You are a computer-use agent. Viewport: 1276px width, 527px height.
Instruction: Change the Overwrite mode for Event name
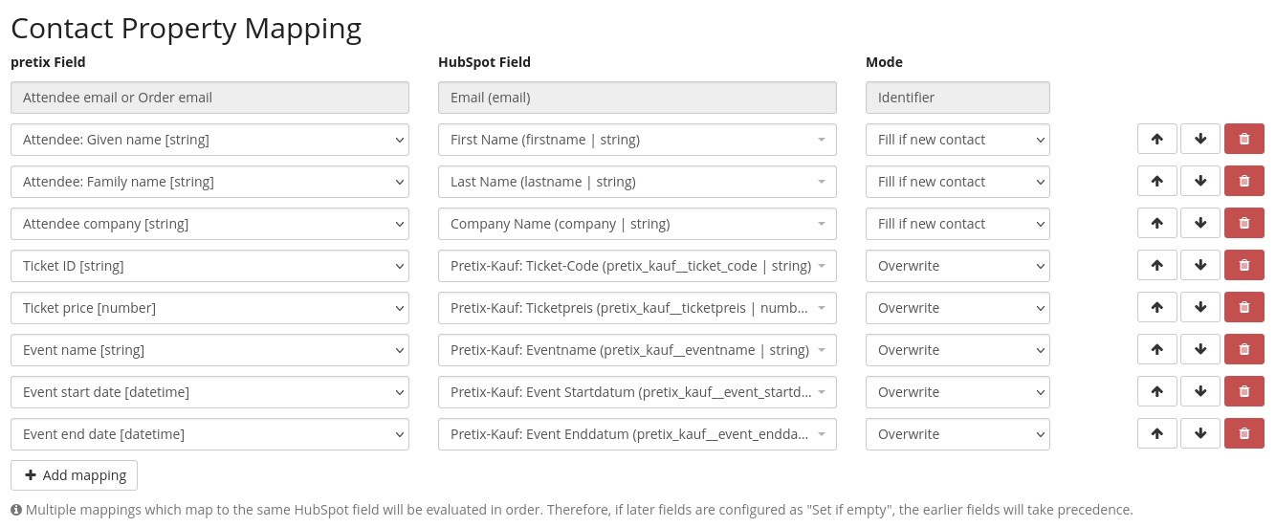point(957,350)
